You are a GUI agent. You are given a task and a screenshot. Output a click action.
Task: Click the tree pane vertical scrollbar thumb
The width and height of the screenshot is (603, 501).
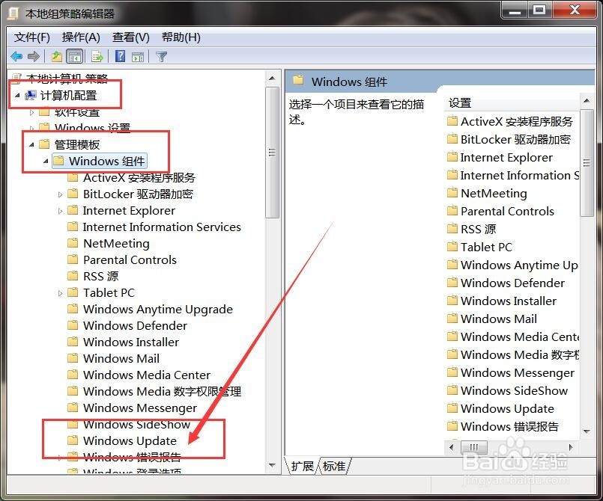(272, 153)
